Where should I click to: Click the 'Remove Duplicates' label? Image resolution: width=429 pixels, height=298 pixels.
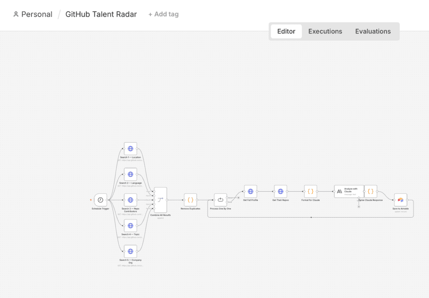point(191,209)
